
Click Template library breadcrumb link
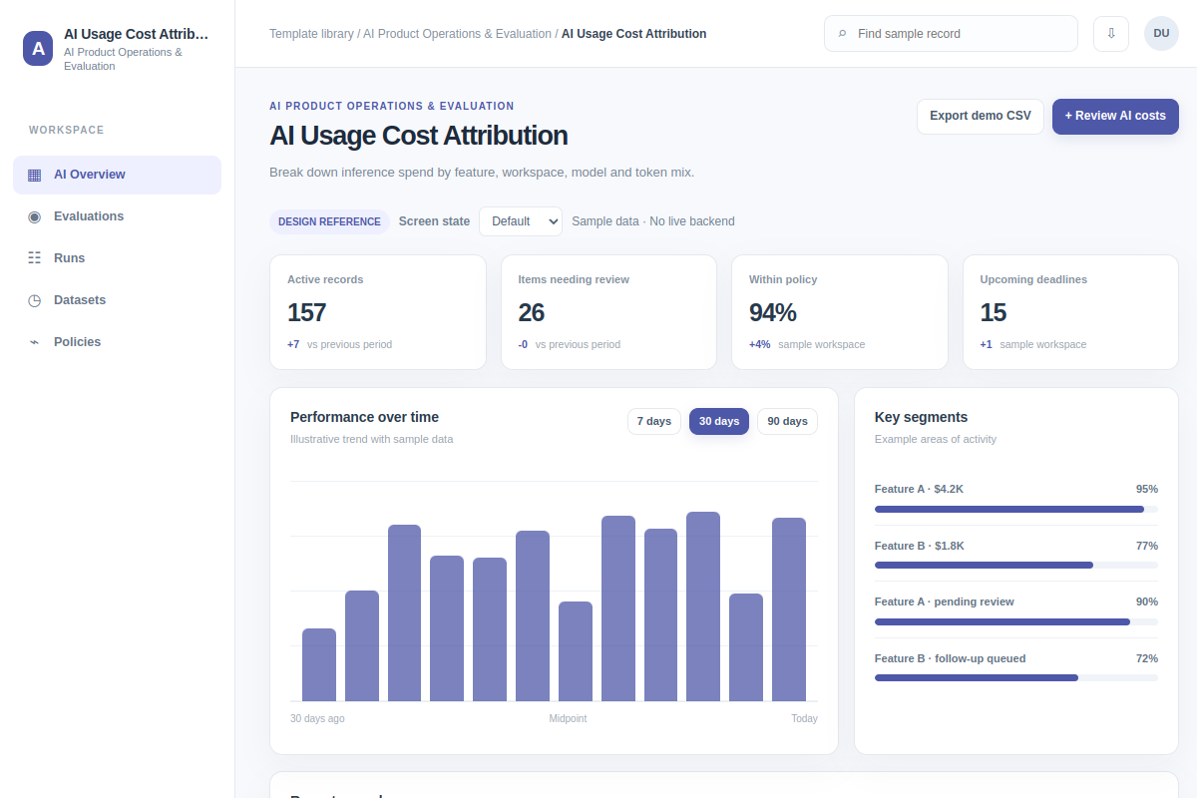(x=311, y=34)
